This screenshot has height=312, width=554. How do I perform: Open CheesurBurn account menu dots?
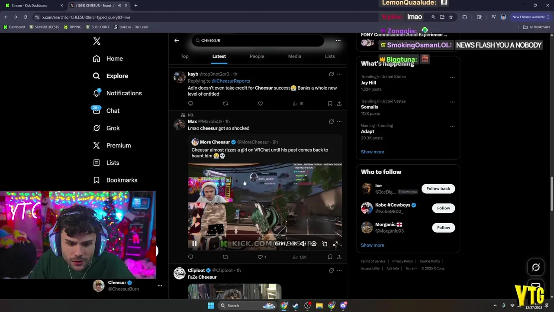click(160, 286)
